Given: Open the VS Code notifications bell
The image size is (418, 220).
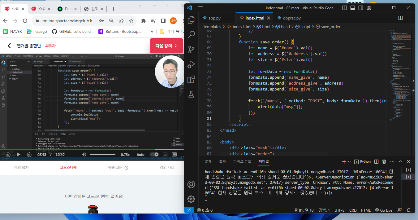Looking at the screenshot, I should coord(409,210).
